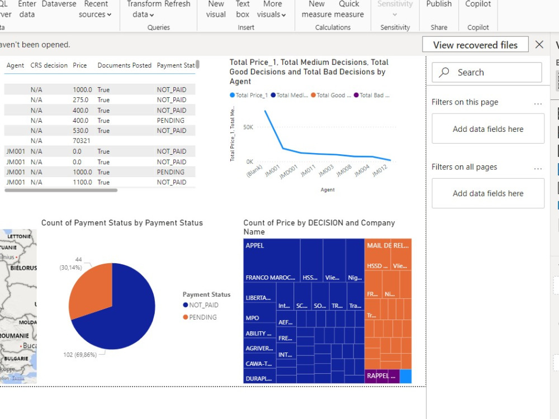This screenshot has width=559, height=419.
Task: Click Count of Payment Status chart title
Action: [122, 223]
